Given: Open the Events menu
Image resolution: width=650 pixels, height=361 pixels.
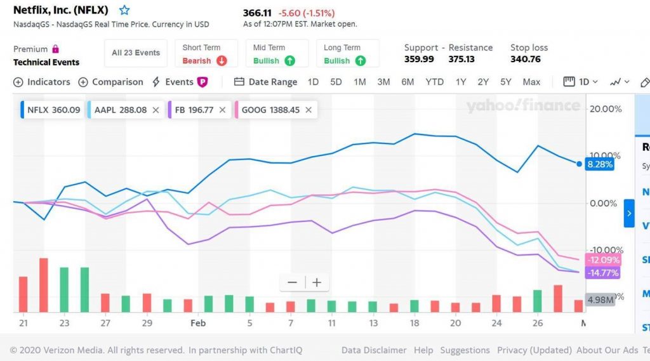Looking at the screenshot, I should [180, 82].
